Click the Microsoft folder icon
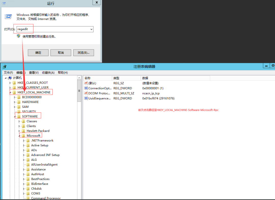This screenshot has height=200, width=275. tap(24, 136)
